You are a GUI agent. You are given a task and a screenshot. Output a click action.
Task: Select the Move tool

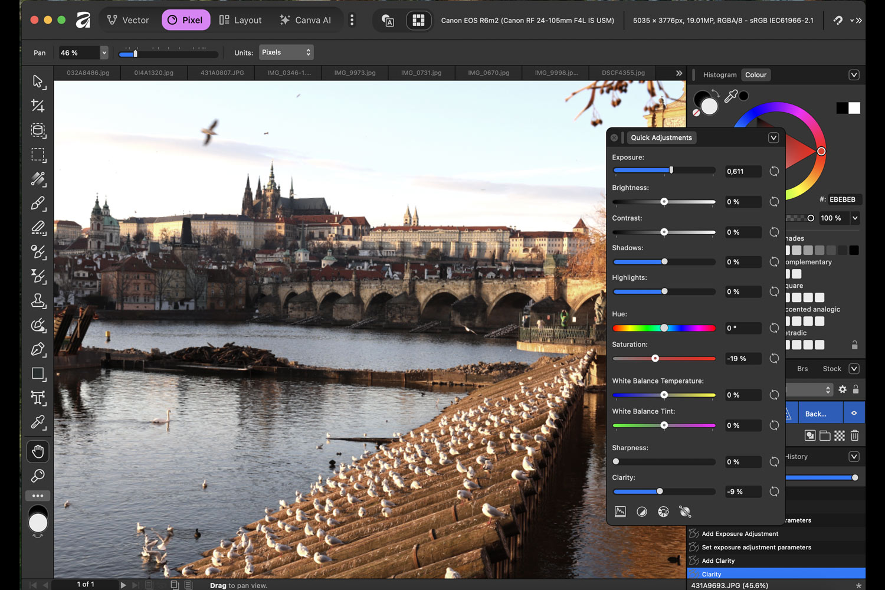click(38, 82)
